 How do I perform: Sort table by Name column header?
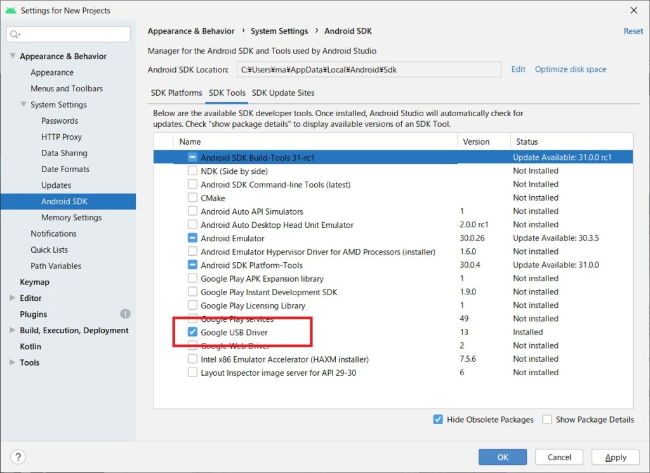point(315,142)
